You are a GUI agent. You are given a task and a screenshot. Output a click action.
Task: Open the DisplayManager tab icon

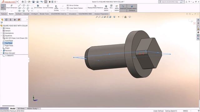[x=19, y=20]
